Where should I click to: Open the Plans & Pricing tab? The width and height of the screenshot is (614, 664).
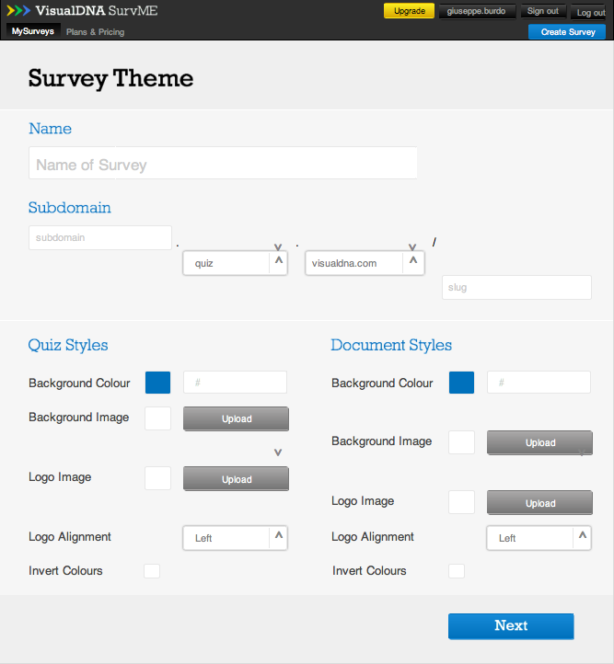pos(95,32)
